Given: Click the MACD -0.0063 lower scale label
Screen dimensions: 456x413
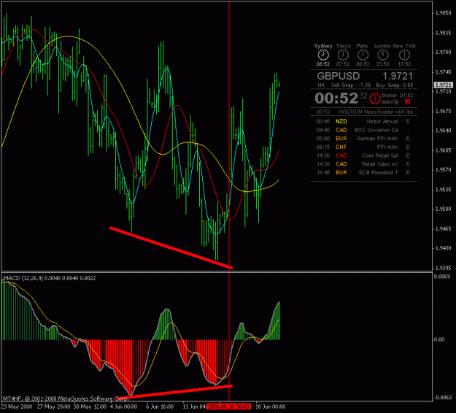Looking at the screenshot, I should pos(443,398).
